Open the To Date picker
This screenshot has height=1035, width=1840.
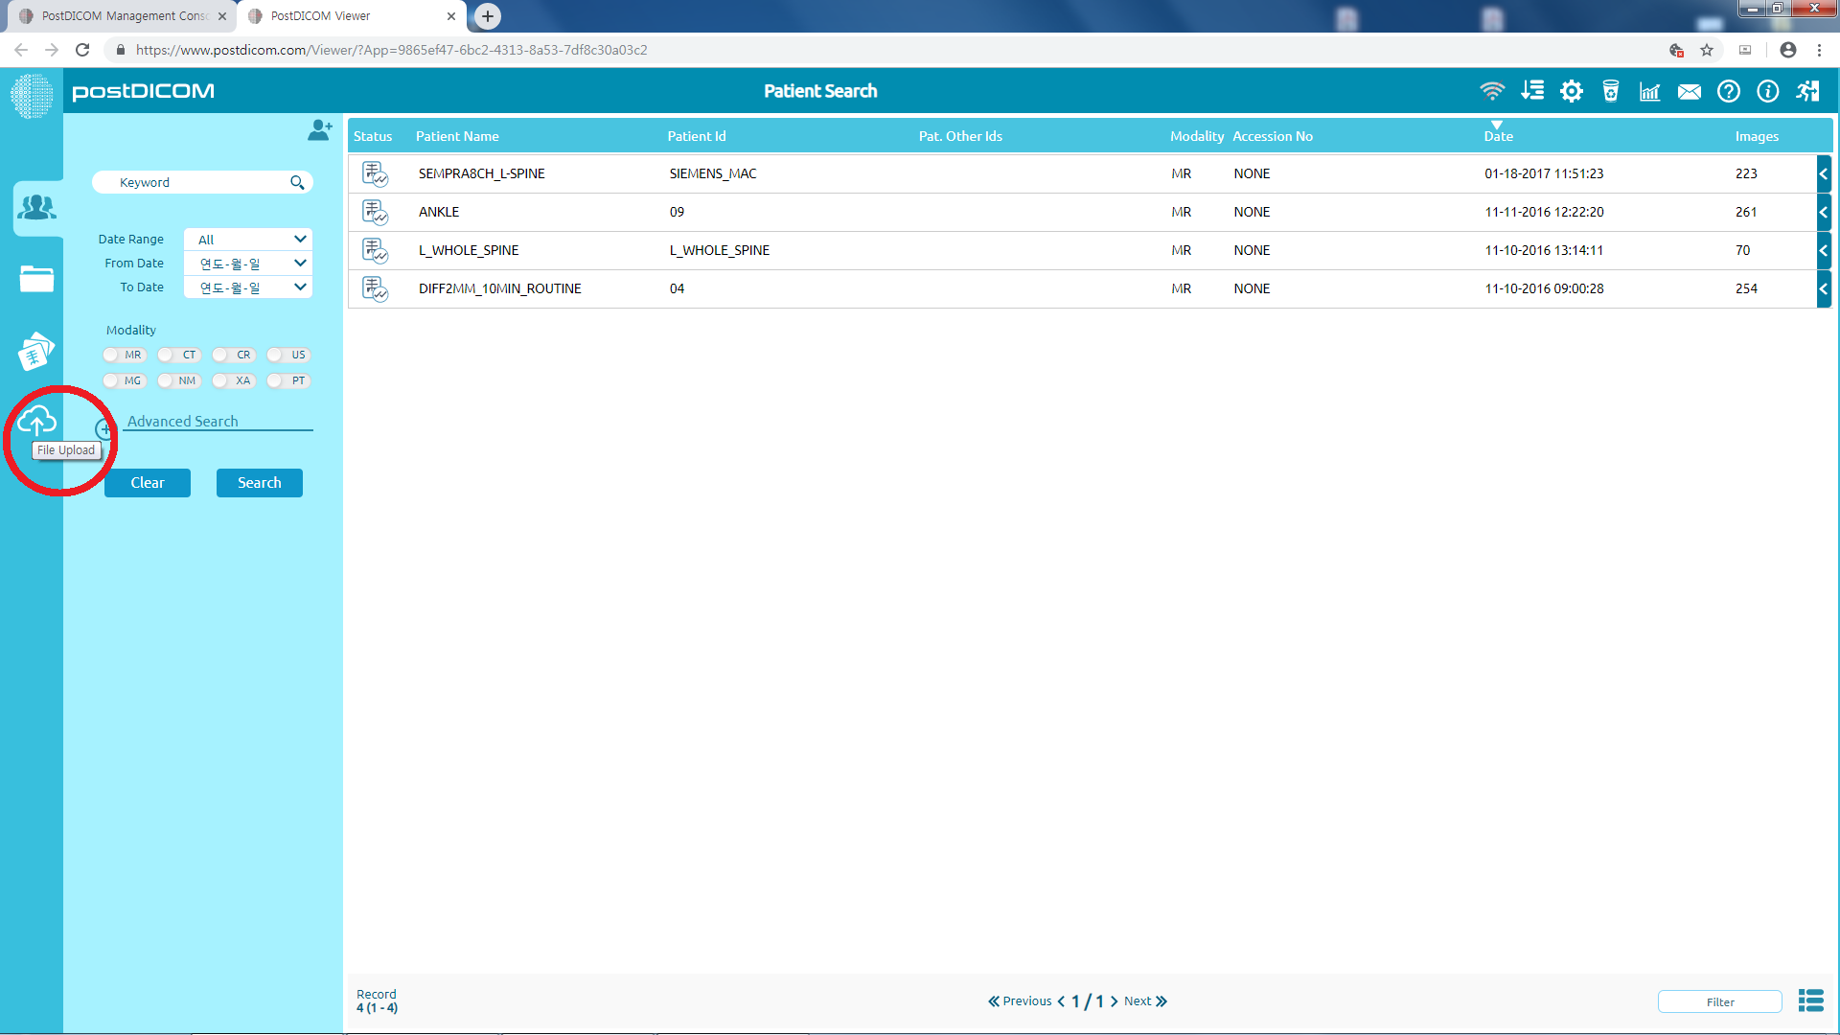(x=248, y=287)
